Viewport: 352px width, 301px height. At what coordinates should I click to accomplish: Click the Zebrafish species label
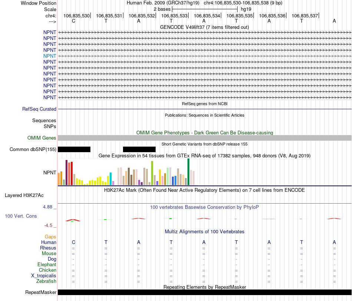46,281
